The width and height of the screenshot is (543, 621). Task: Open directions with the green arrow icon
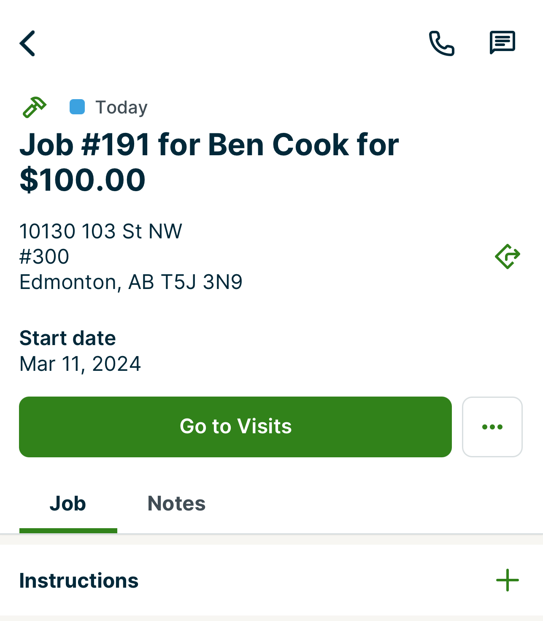pyautogui.click(x=507, y=256)
